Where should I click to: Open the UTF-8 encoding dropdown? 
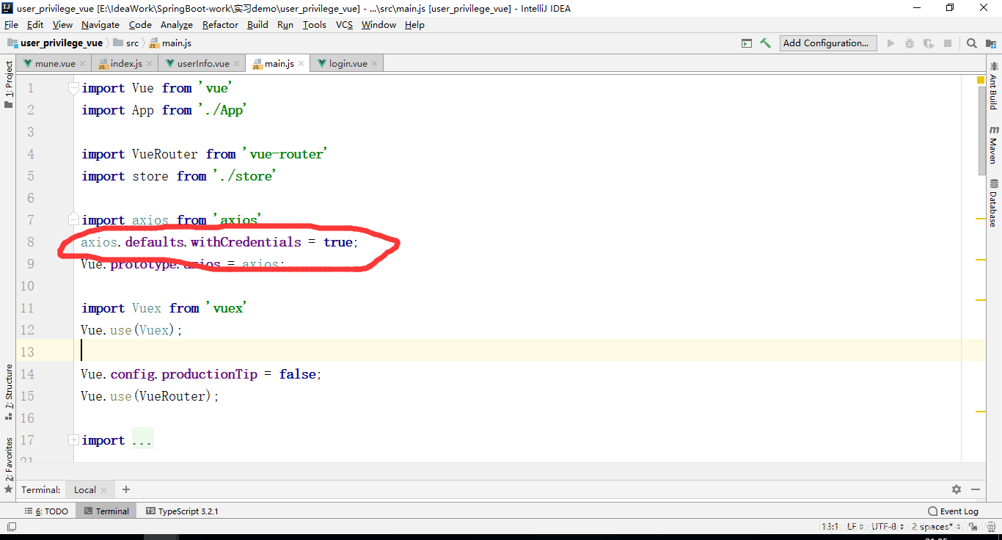(x=887, y=527)
